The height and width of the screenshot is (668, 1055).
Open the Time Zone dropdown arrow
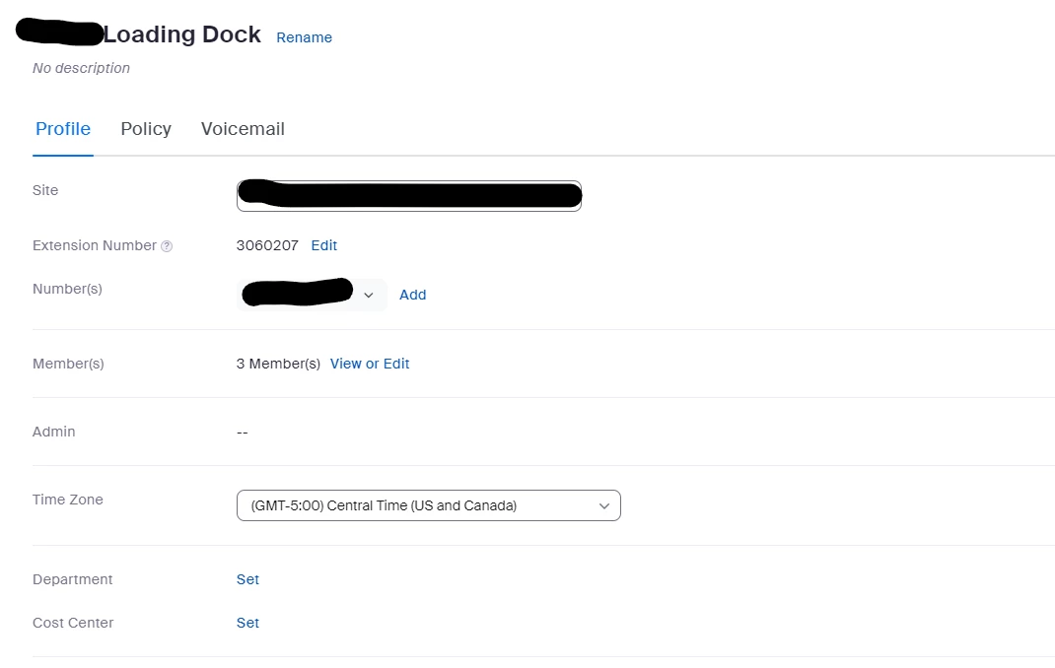coord(604,506)
